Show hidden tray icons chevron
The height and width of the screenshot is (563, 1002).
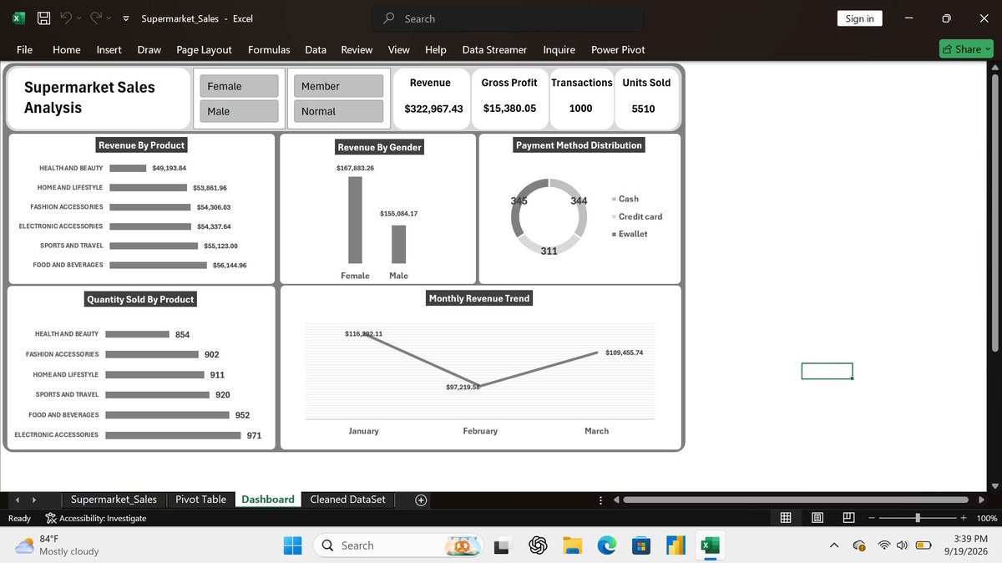[x=833, y=545]
